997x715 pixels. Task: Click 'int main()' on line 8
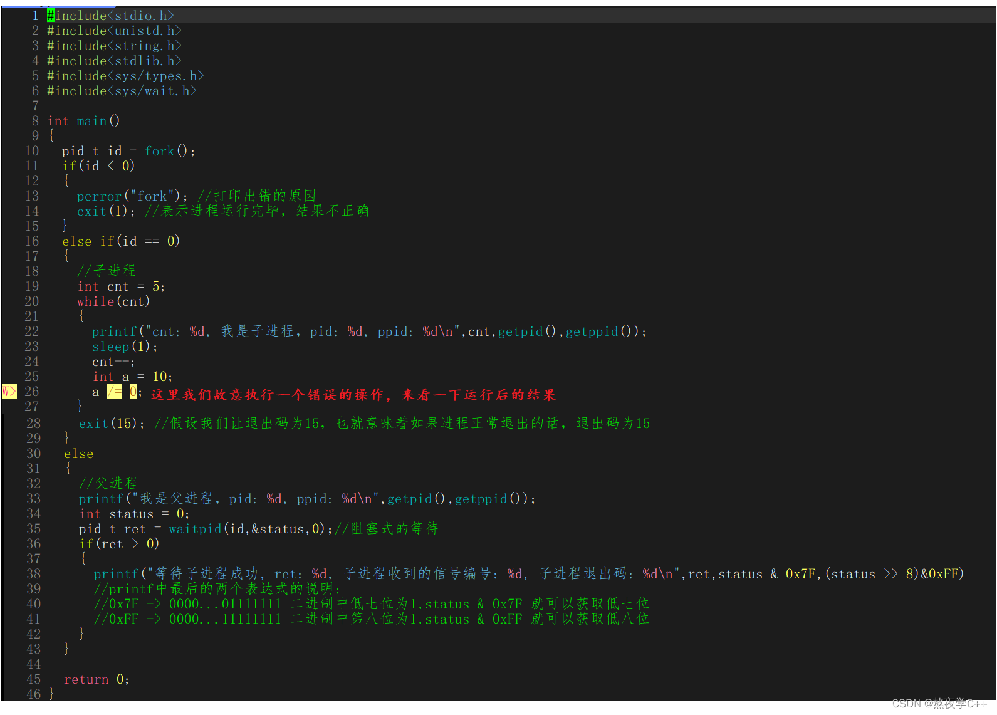(x=84, y=121)
